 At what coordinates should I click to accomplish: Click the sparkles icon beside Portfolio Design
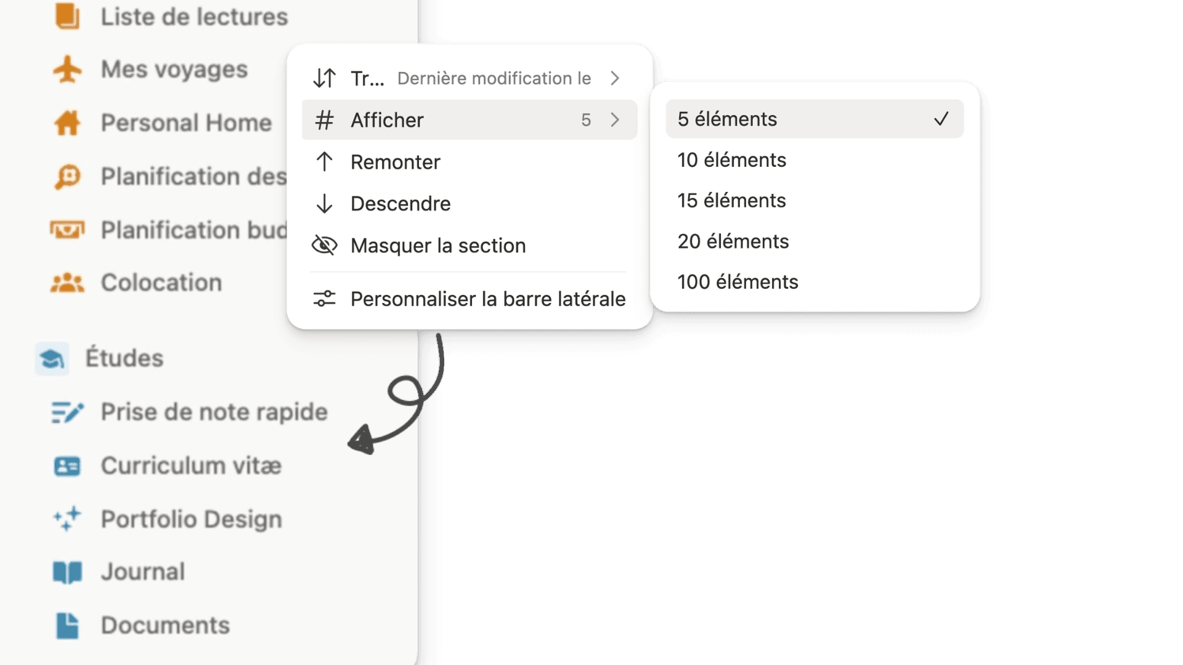pyautogui.click(x=67, y=519)
